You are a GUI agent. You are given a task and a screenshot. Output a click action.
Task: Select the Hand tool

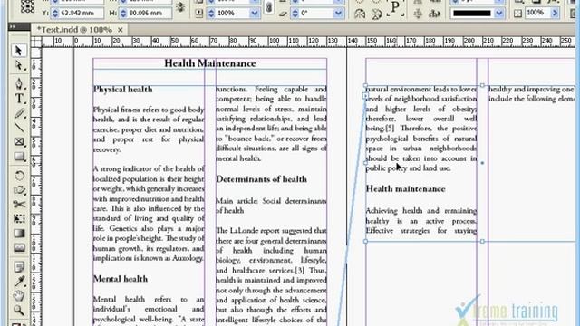(x=18, y=296)
